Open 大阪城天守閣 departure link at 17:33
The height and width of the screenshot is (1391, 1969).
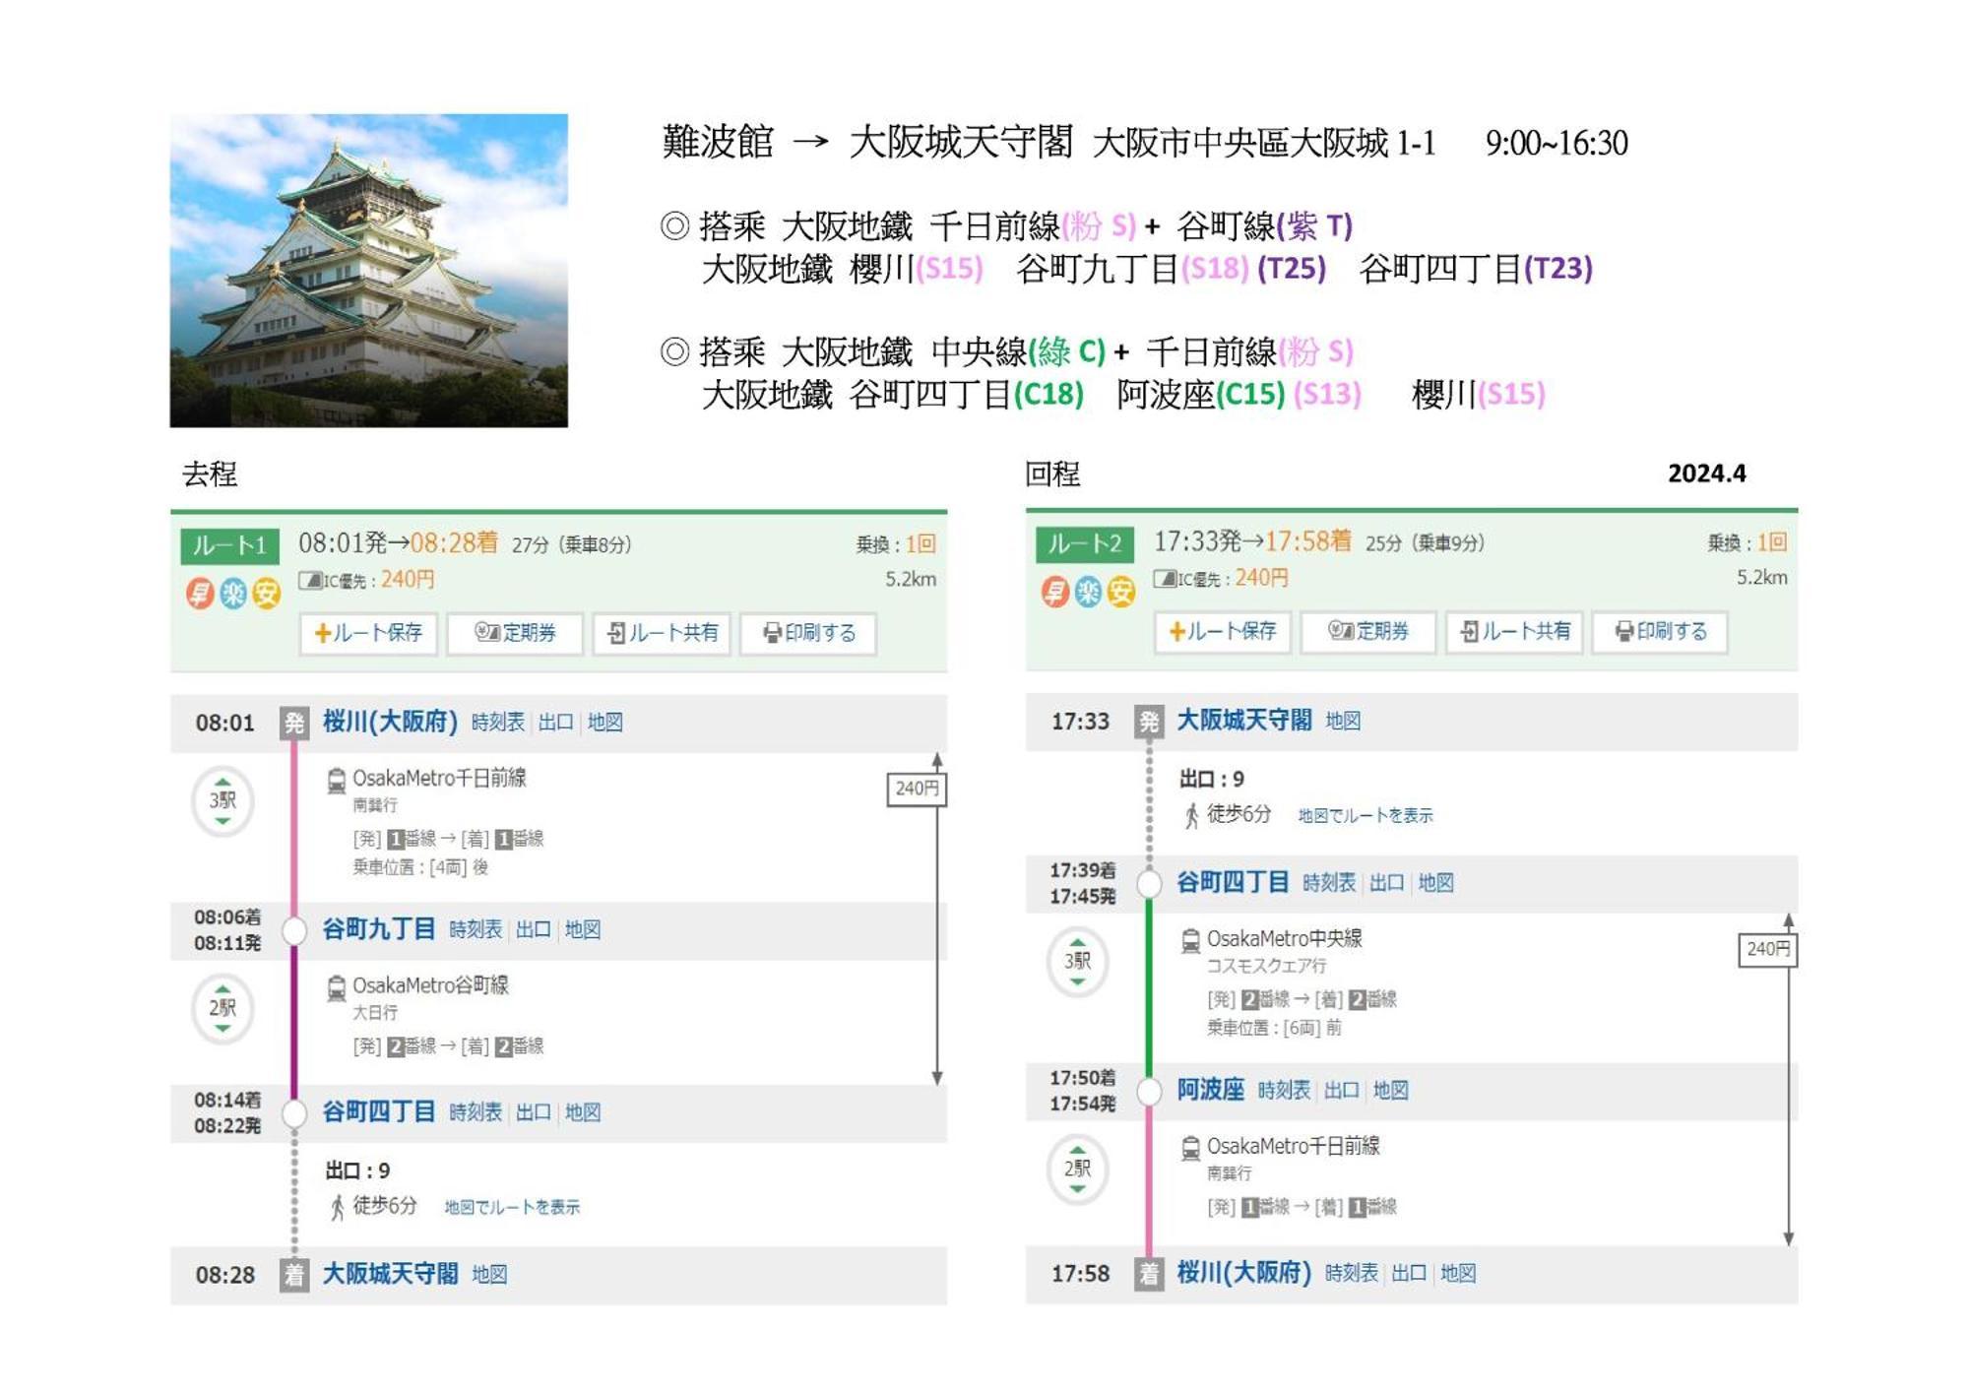coord(1243,720)
